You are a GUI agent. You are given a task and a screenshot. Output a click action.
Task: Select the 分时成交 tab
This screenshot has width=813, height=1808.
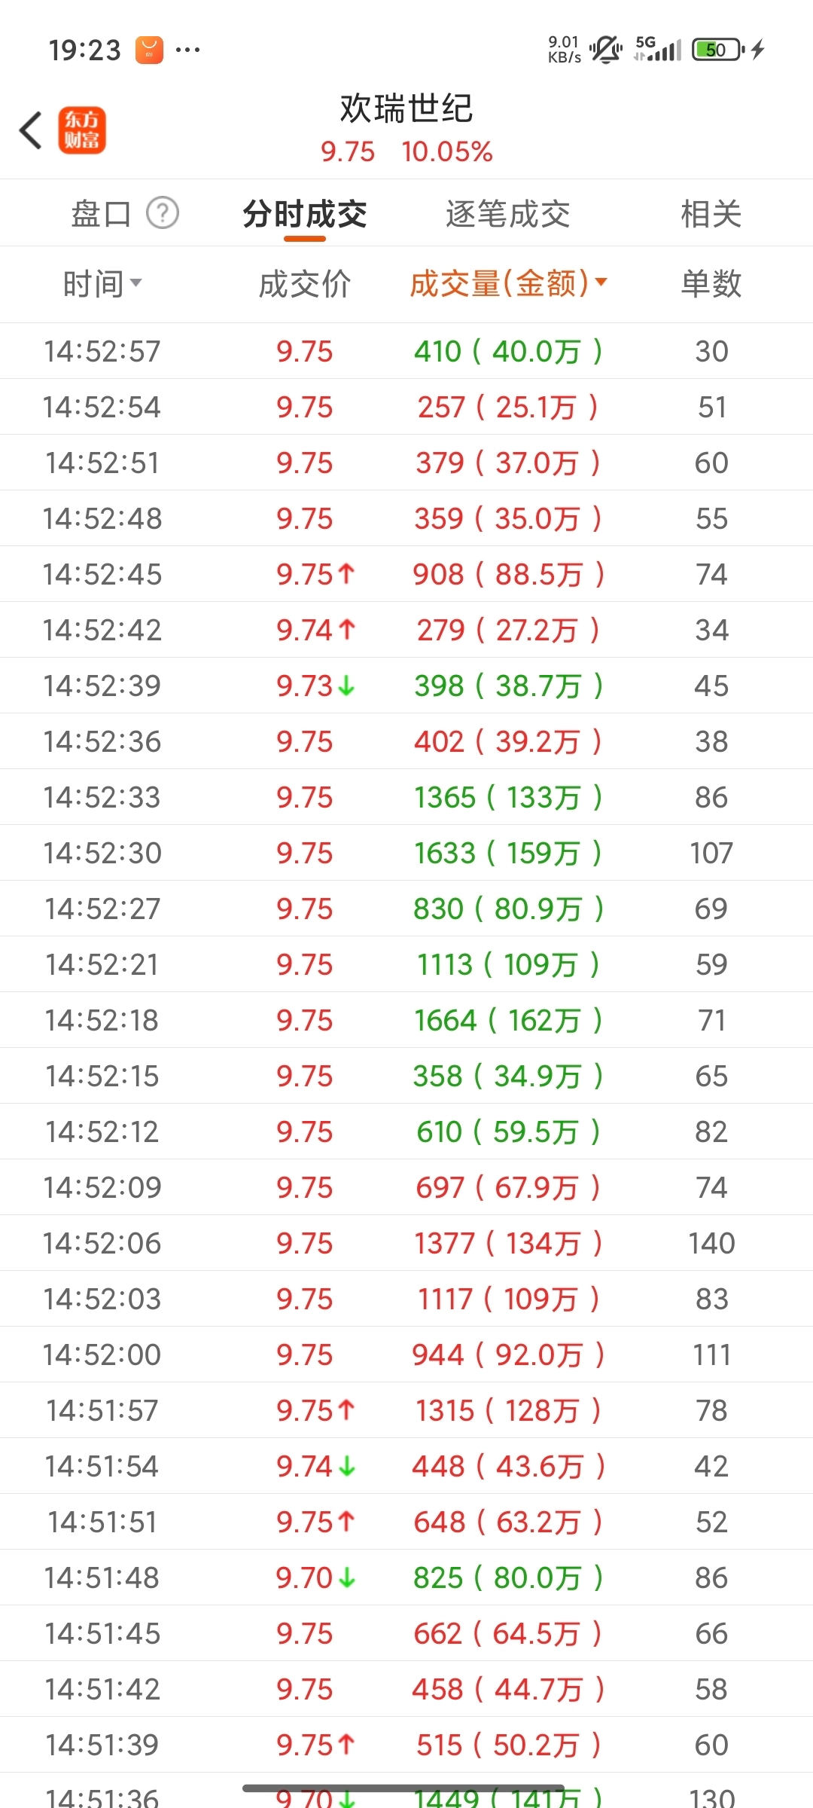(x=304, y=214)
